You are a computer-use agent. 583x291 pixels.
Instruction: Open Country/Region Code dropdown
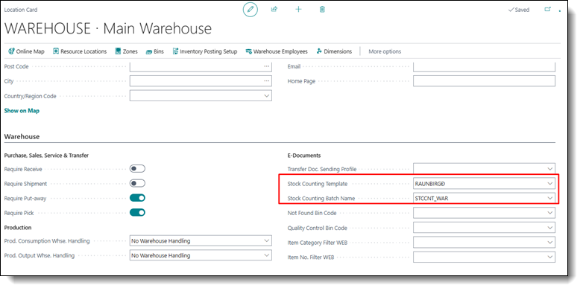(267, 96)
